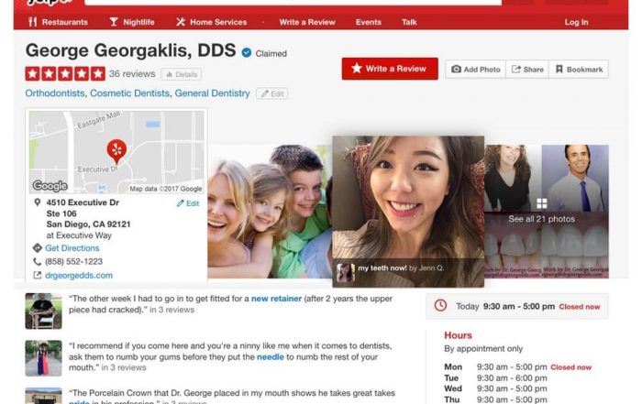
Task: Click the 'Closed now' status beside Today
Action: 580,307
